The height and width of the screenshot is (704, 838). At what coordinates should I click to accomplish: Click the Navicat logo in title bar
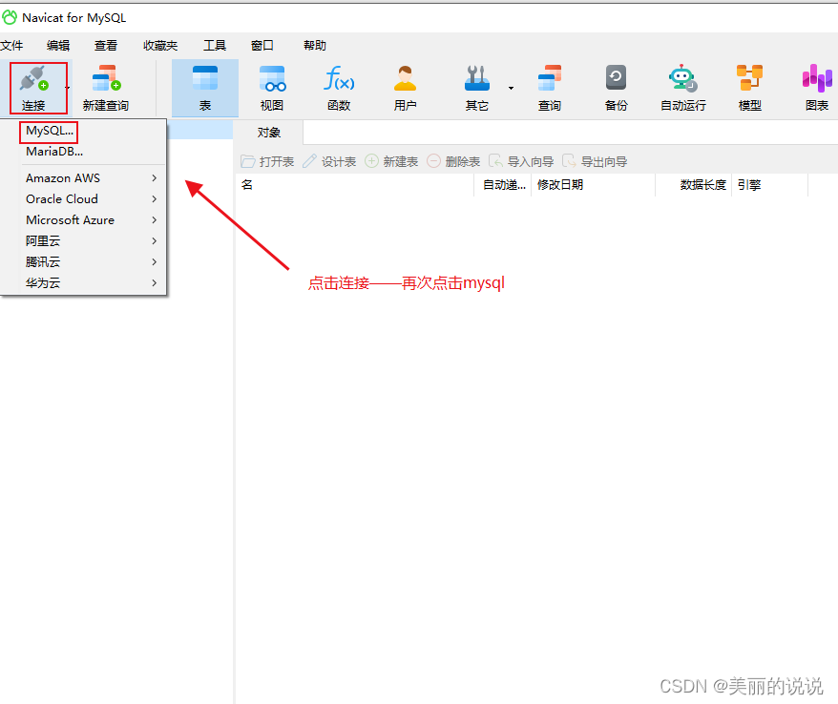pyautogui.click(x=10, y=17)
